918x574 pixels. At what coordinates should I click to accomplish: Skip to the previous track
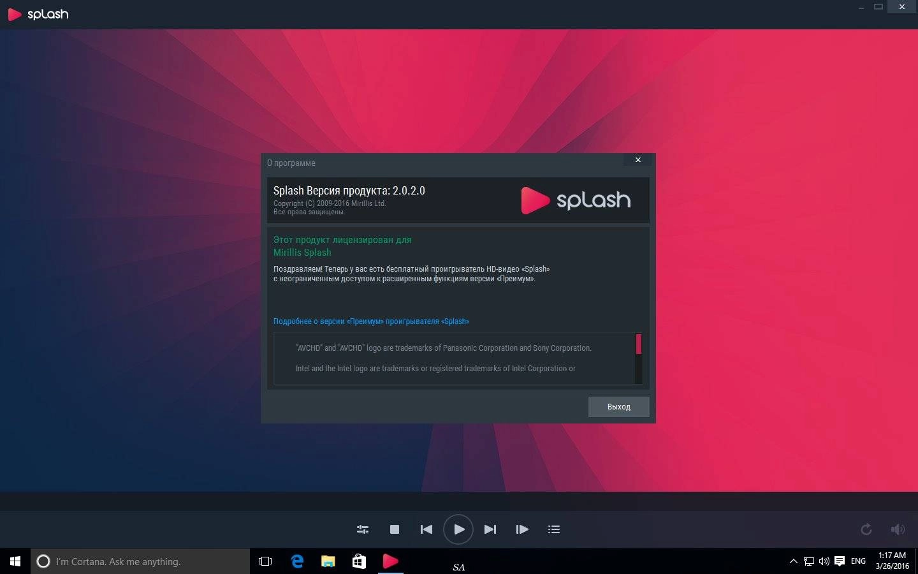click(426, 529)
